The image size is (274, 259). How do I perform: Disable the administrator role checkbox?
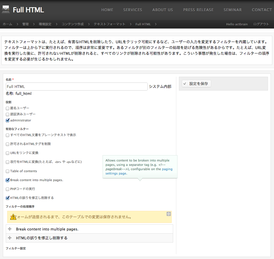tap(7, 120)
